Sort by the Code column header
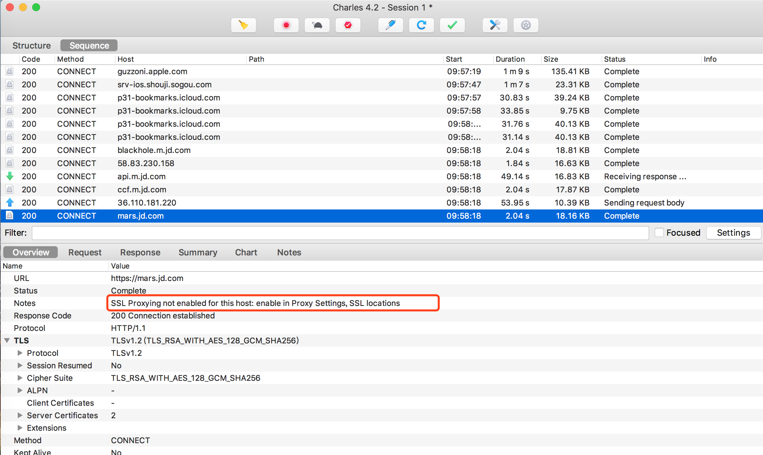This screenshot has height=455, width=763. pyautogui.click(x=36, y=59)
